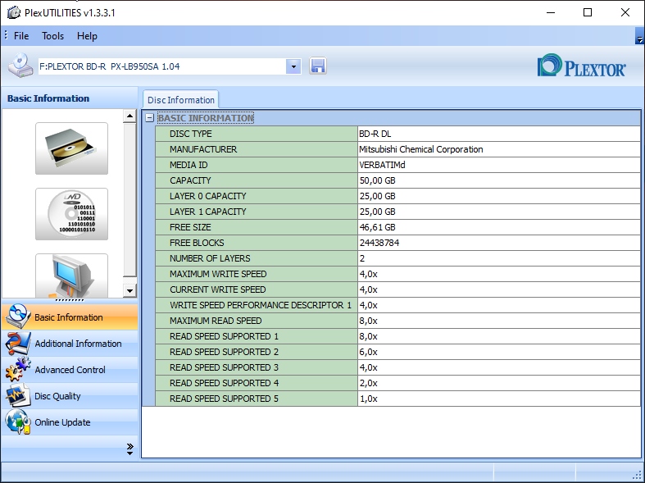Select the FREE SIZE row label
Viewport: 645px width, 483px height.
[x=190, y=227]
